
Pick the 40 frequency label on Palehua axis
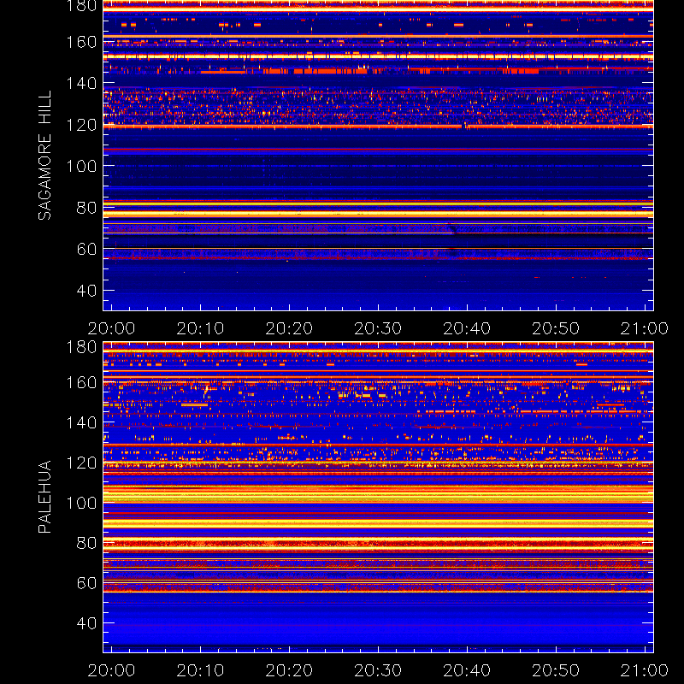click(86, 623)
